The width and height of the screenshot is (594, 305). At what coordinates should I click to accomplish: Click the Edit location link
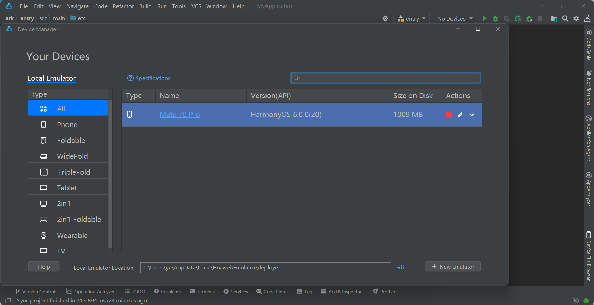pos(401,267)
